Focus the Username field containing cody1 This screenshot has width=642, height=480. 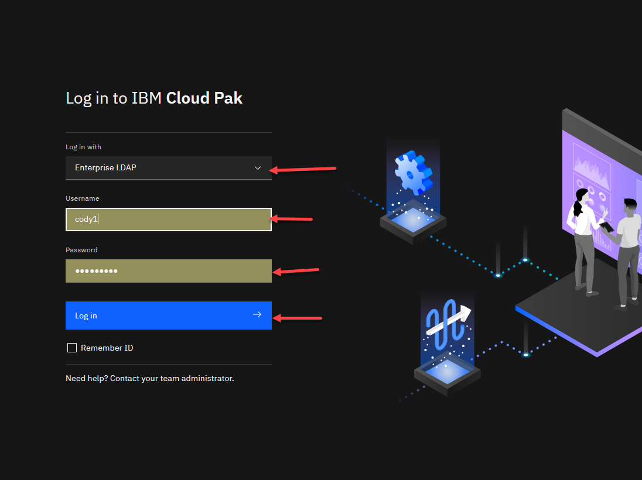tap(168, 220)
